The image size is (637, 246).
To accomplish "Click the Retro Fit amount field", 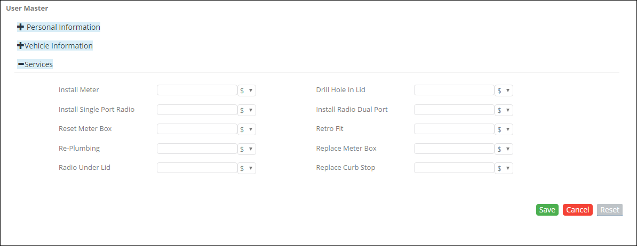I will click(454, 129).
